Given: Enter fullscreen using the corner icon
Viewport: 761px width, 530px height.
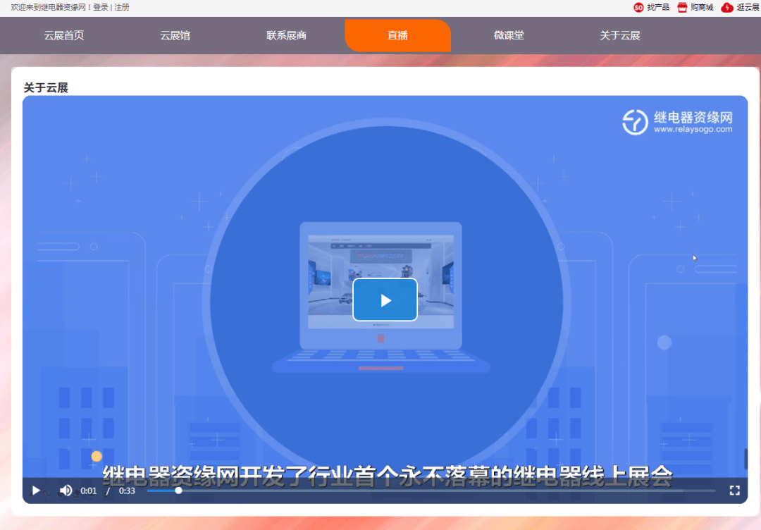Looking at the screenshot, I should click(x=735, y=491).
